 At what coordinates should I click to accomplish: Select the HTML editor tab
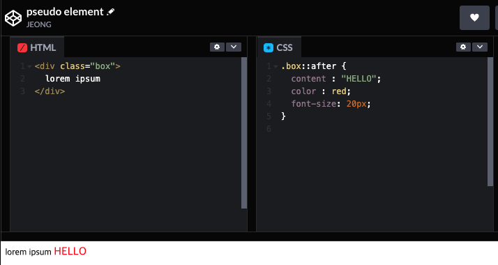37,47
